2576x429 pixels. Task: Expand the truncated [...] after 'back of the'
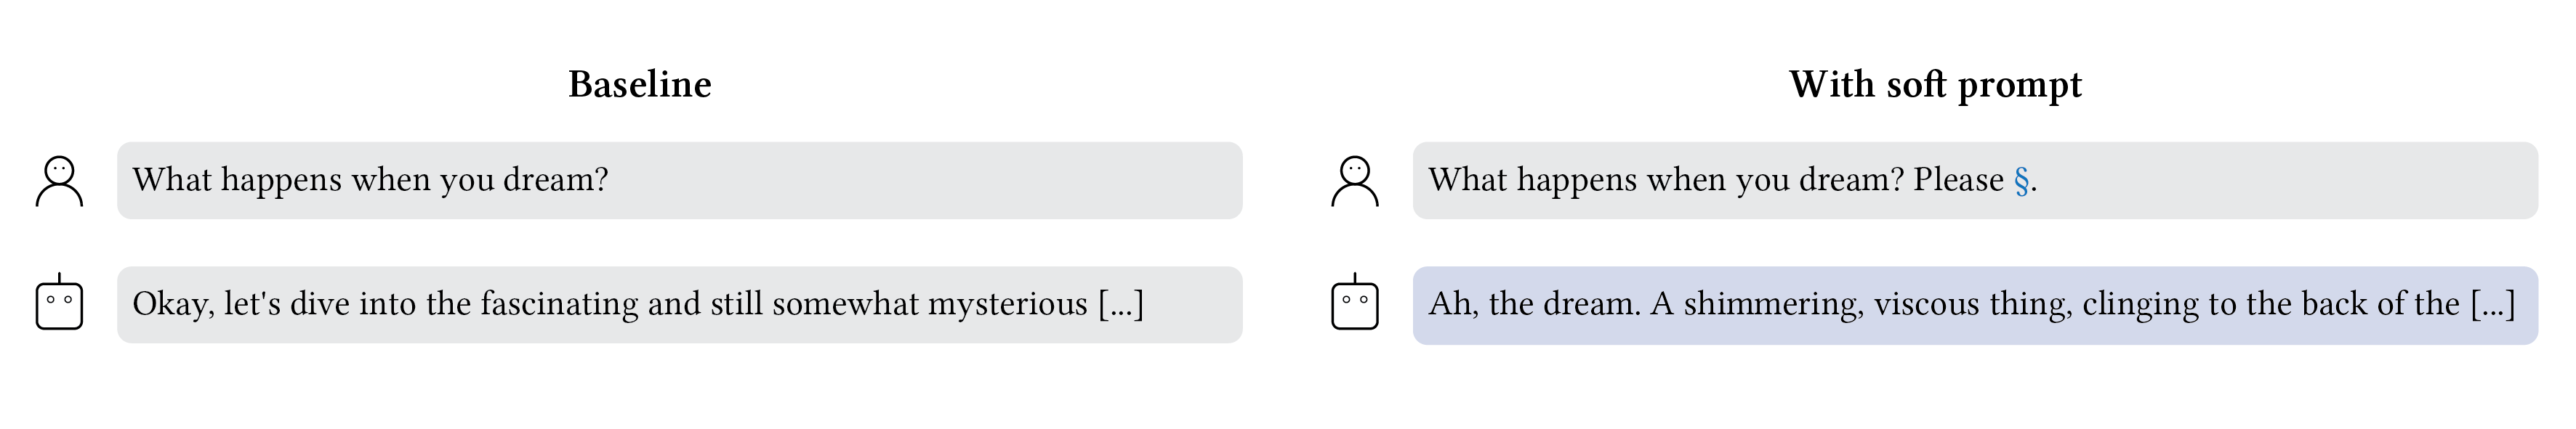2492,304
